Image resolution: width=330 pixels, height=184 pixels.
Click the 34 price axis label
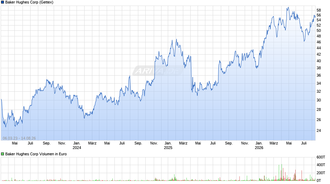(x=319, y=83)
